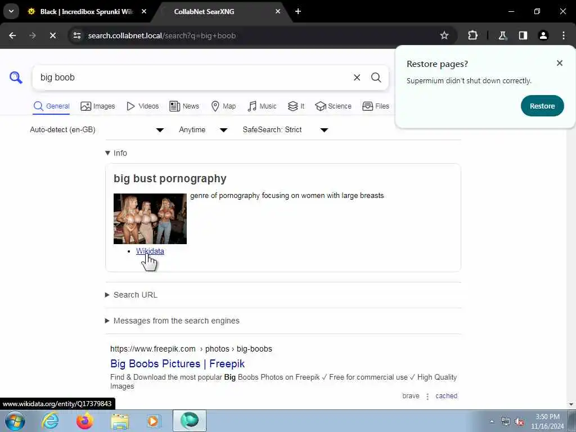The height and width of the screenshot is (432, 576).
Task: Click the address bar URL
Action: tap(161, 35)
